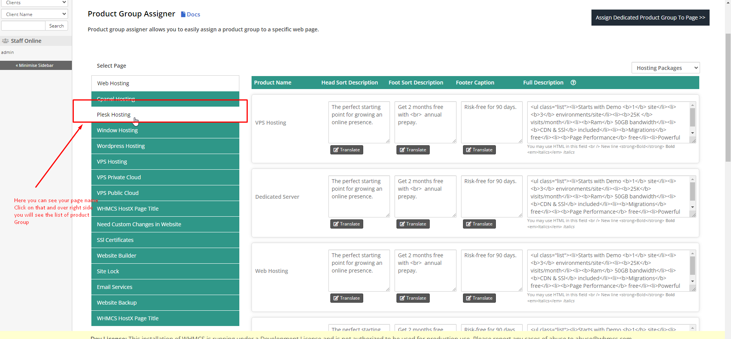Open the Hosting Packages dropdown

(665, 68)
